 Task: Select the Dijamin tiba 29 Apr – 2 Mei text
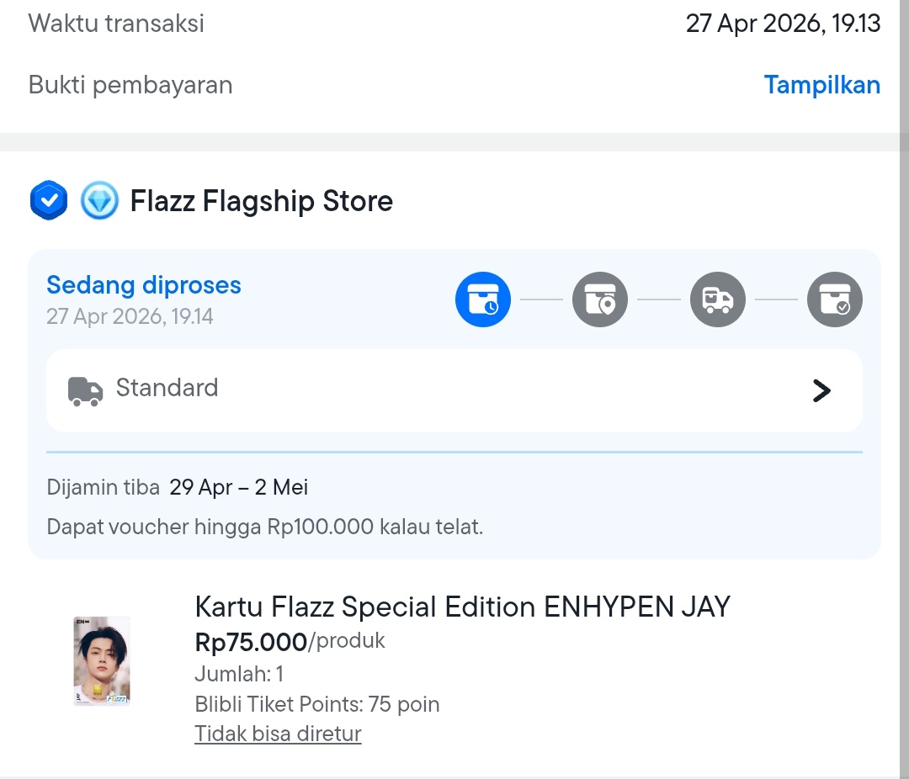click(x=178, y=487)
